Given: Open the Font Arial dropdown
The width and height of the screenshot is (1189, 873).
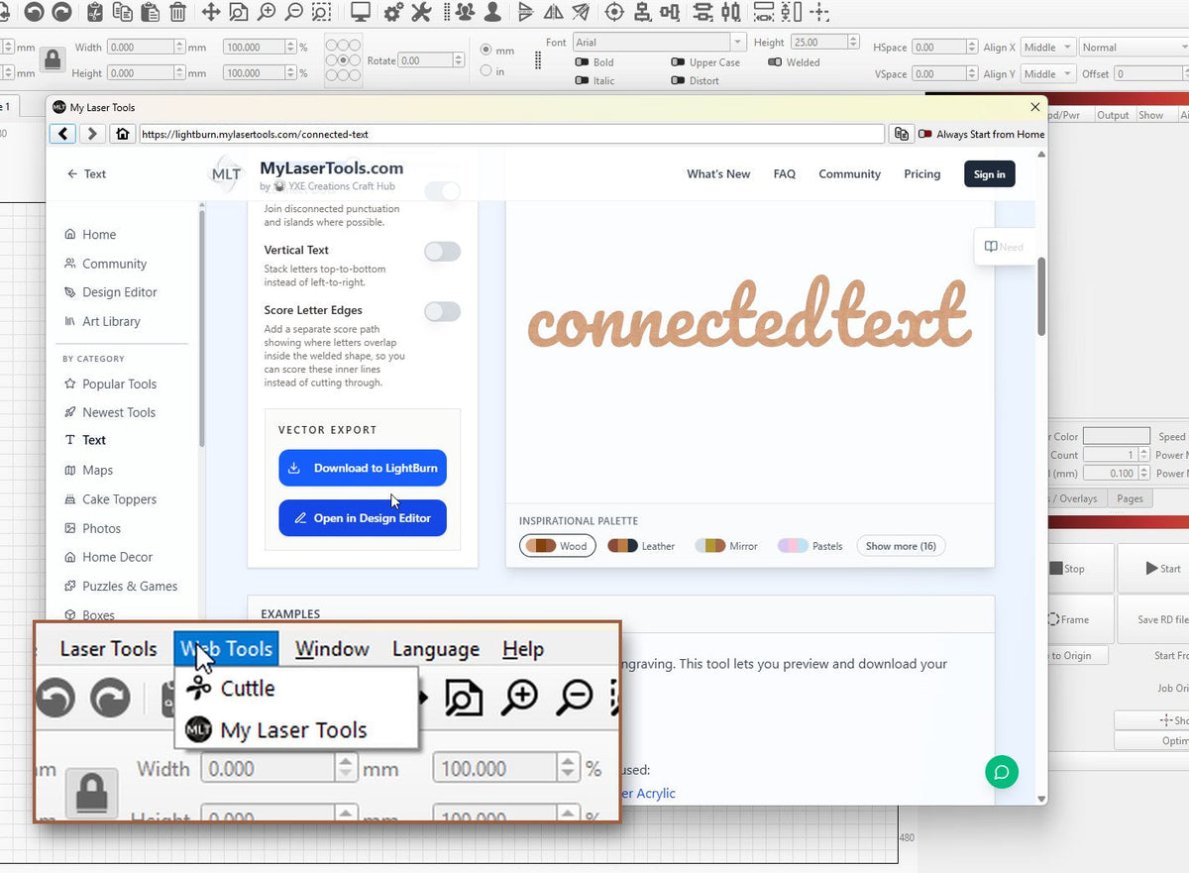Looking at the screenshot, I should (x=659, y=43).
